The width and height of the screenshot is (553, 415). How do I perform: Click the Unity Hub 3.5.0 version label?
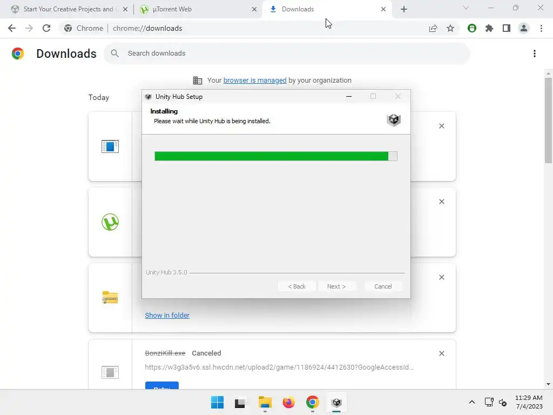coord(166,272)
